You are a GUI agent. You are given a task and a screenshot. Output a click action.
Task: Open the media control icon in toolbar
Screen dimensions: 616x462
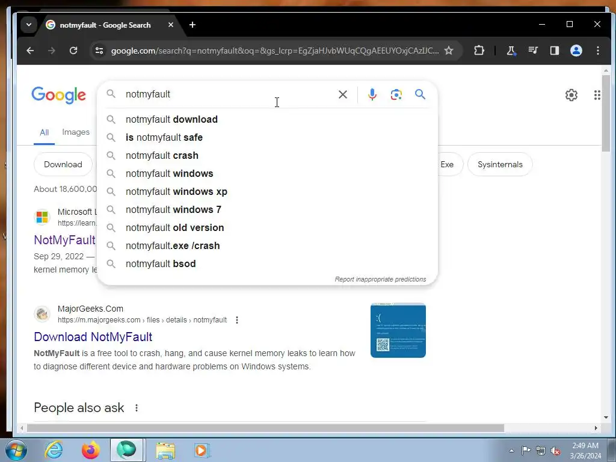point(533,51)
